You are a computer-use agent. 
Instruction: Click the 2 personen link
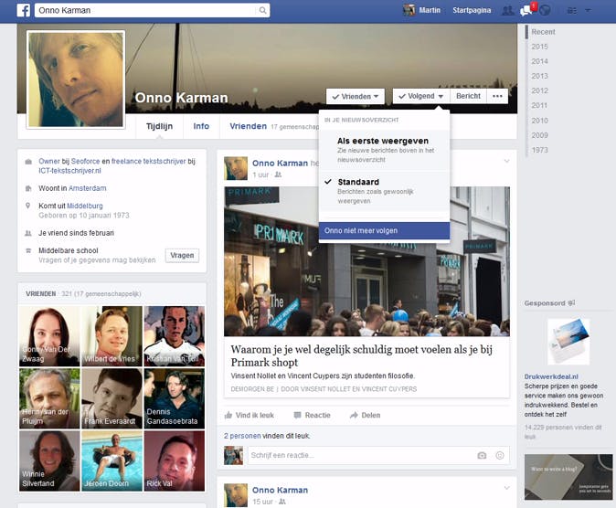coord(242,436)
